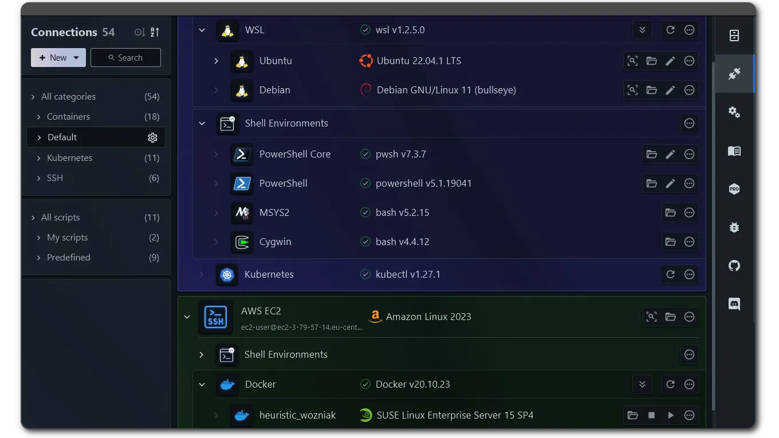Viewport: 779px width, 438px height.
Task: Click the Search field
Action: coord(125,57)
